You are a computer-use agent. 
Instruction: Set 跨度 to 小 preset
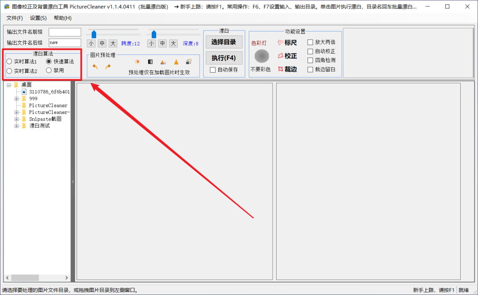coord(91,43)
